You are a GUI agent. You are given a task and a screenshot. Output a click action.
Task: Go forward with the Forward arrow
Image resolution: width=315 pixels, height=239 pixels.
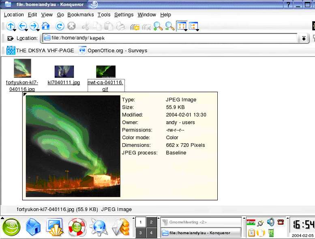pyautogui.click(x=34, y=26)
